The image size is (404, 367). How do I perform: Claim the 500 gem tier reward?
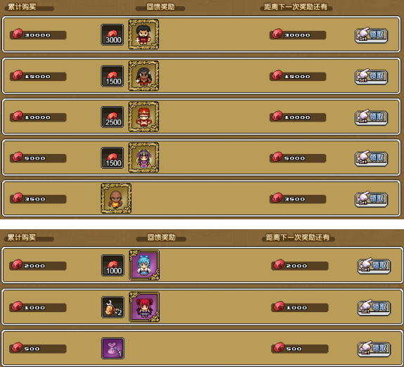point(374,349)
